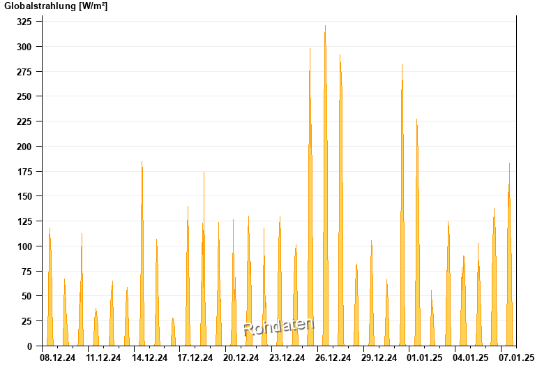Image resolution: width=558 pixels, height=384 pixels.
Task: Click the 07.01.25 date label
Action: point(516,357)
